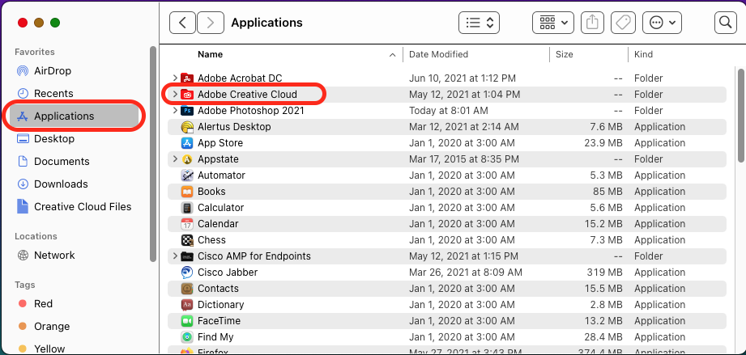Toggle the Name sort direction arrow
This screenshot has width=746, height=355.
tap(393, 55)
